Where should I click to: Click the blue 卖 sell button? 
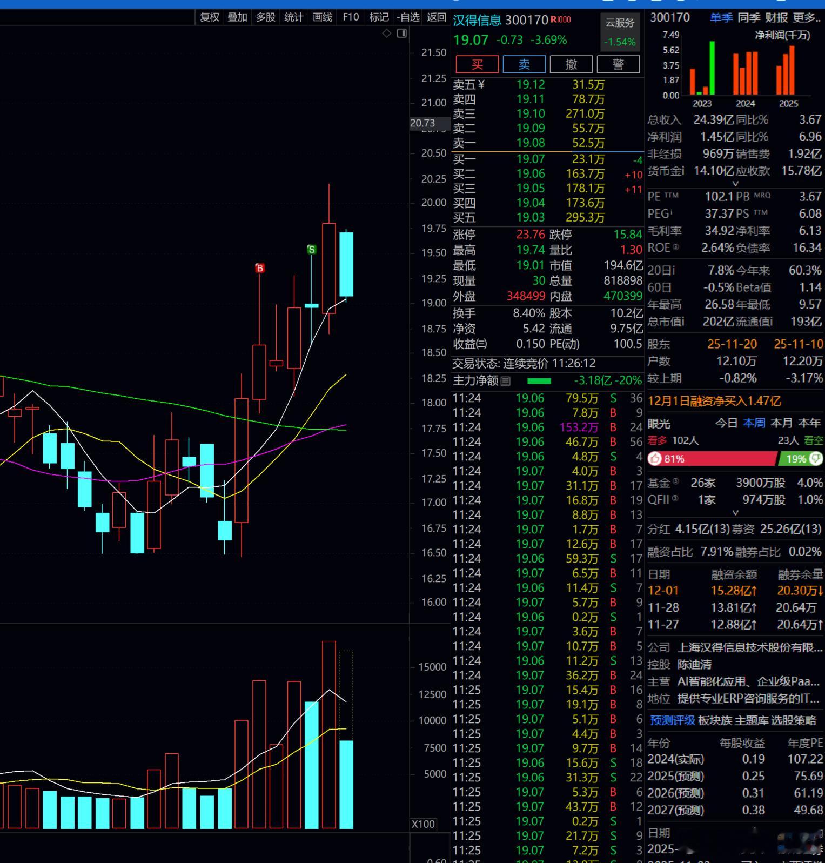pyautogui.click(x=524, y=64)
